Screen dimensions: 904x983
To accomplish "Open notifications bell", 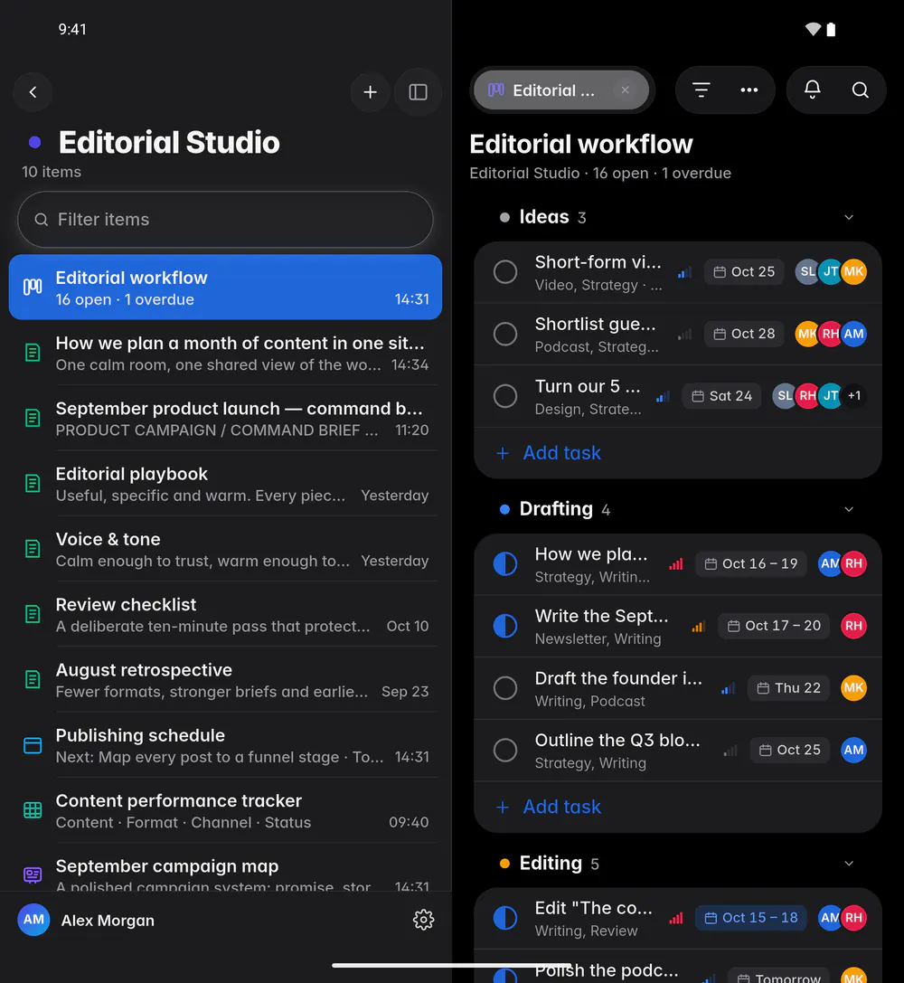I will pos(812,90).
